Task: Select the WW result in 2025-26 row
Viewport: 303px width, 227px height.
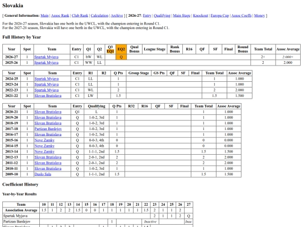Action: click(x=89, y=63)
